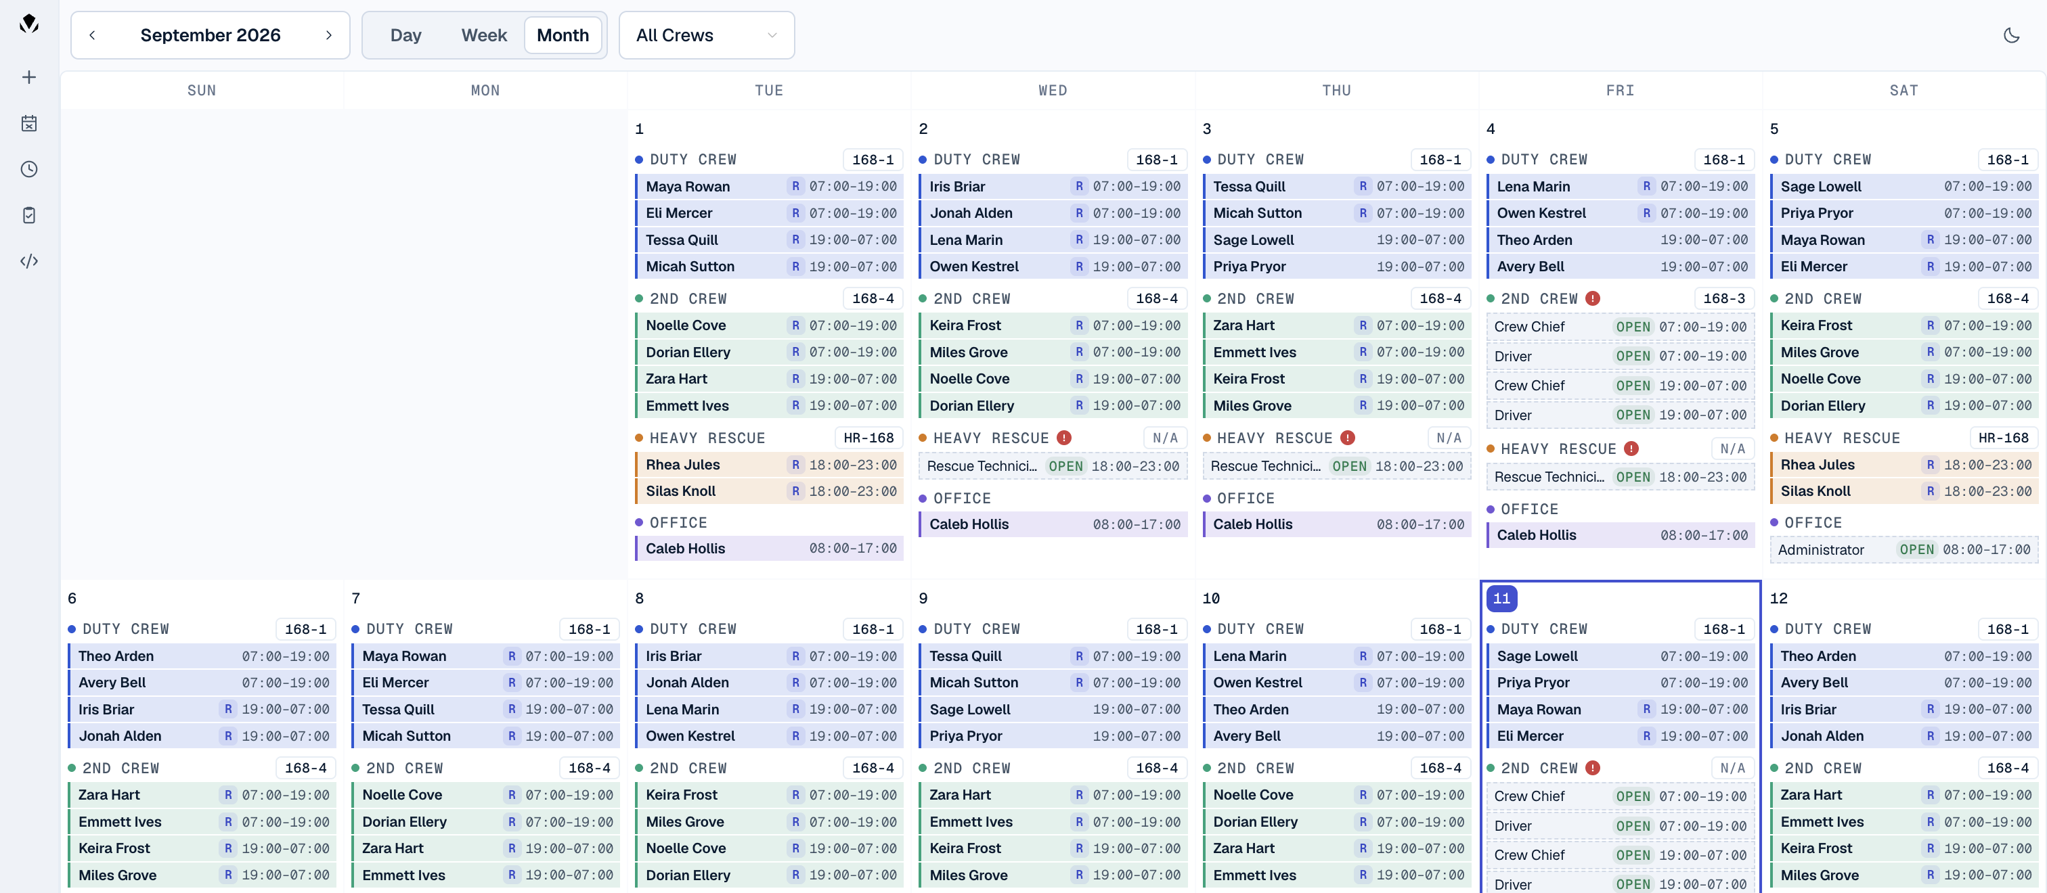Open the All Crews dropdown
This screenshot has width=2047, height=893.
pos(707,35)
